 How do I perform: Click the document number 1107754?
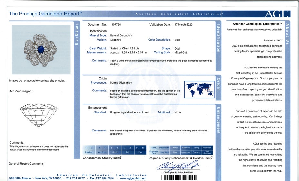click(115, 24)
